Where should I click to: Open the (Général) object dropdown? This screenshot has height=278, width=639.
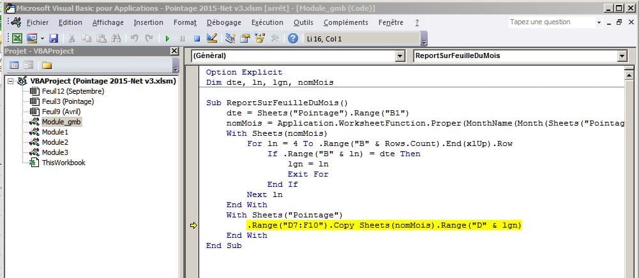pyautogui.click(x=400, y=56)
